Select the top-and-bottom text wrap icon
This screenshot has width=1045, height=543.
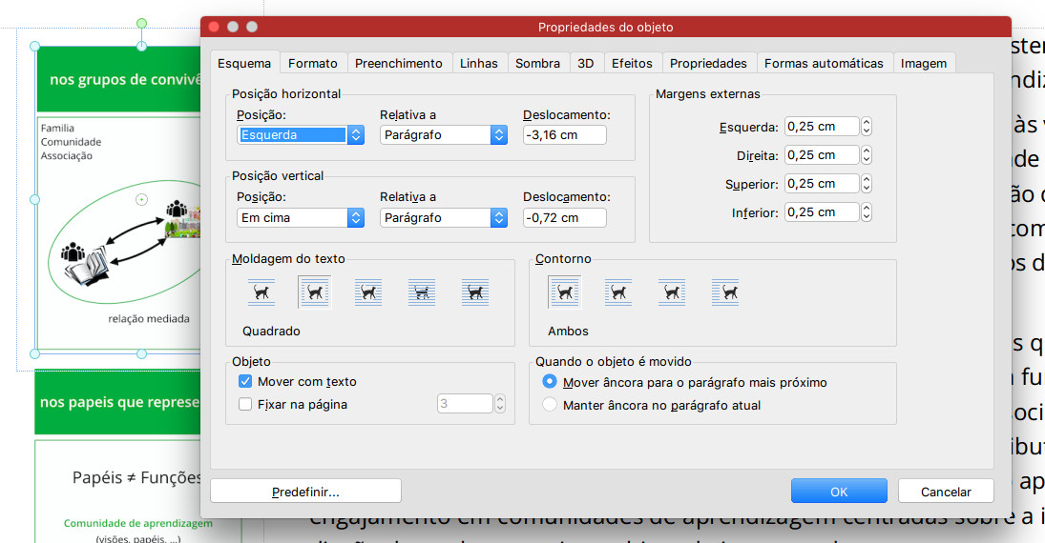click(x=261, y=292)
